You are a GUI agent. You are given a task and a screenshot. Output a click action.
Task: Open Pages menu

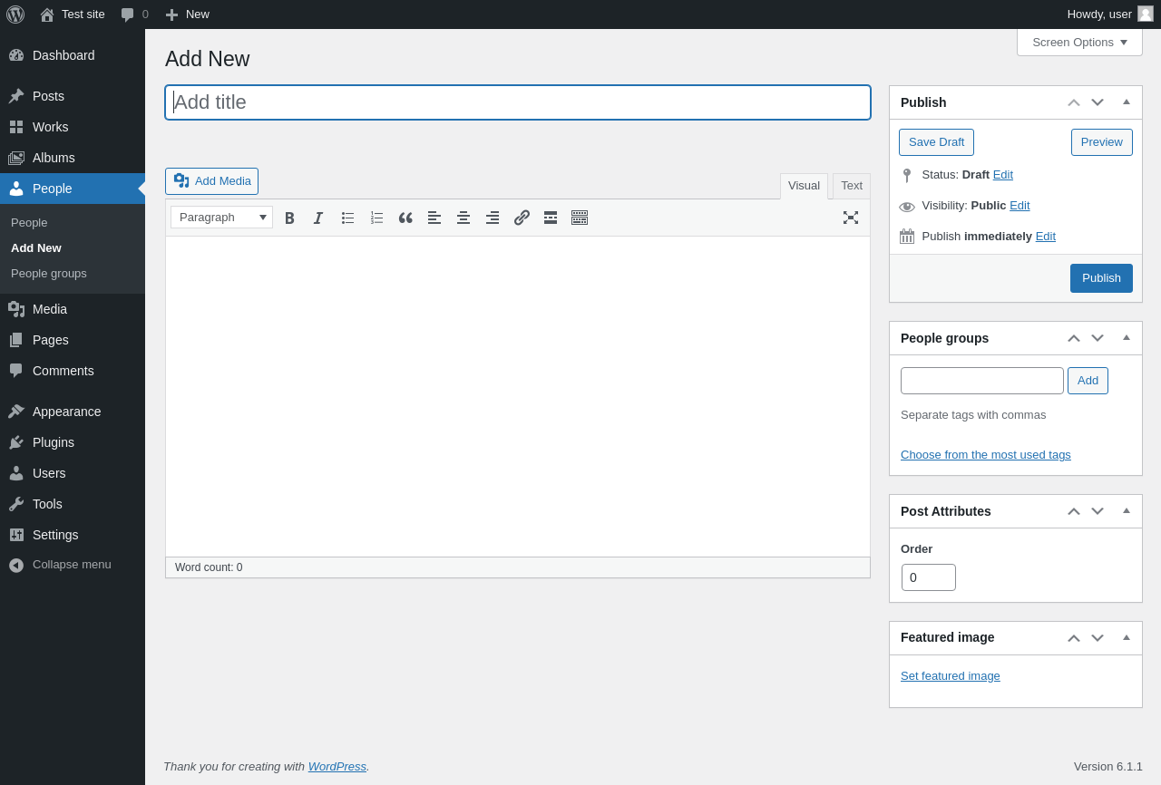coord(73,340)
